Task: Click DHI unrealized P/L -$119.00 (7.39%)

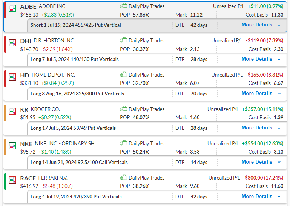Action: click(x=264, y=40)
